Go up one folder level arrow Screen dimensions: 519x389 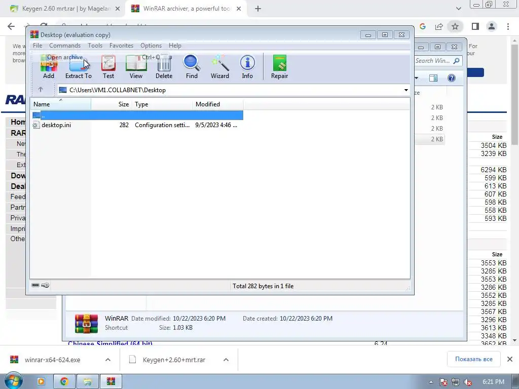tap(41, 89)
